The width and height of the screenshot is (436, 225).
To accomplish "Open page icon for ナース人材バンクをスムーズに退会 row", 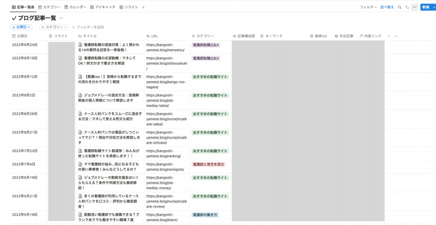I will pyautogui.click(x=81, y=114).
